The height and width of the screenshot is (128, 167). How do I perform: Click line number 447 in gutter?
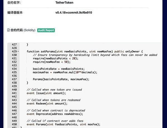click(x=14, y=114)
